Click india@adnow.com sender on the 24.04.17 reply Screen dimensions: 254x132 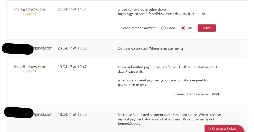pos(29,9)
